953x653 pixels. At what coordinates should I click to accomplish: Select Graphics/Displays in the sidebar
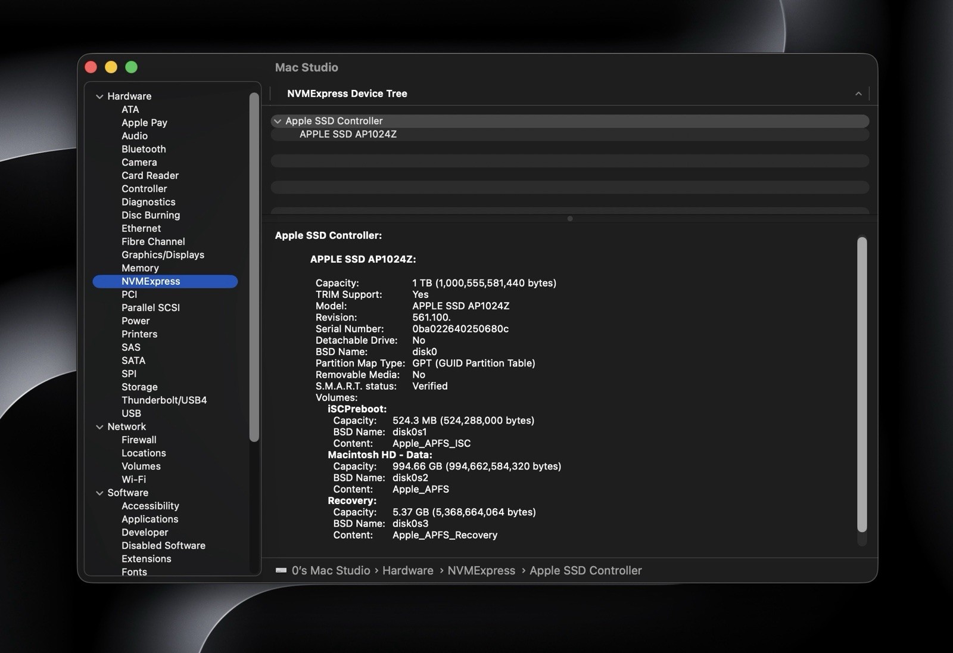coord(163,255)
